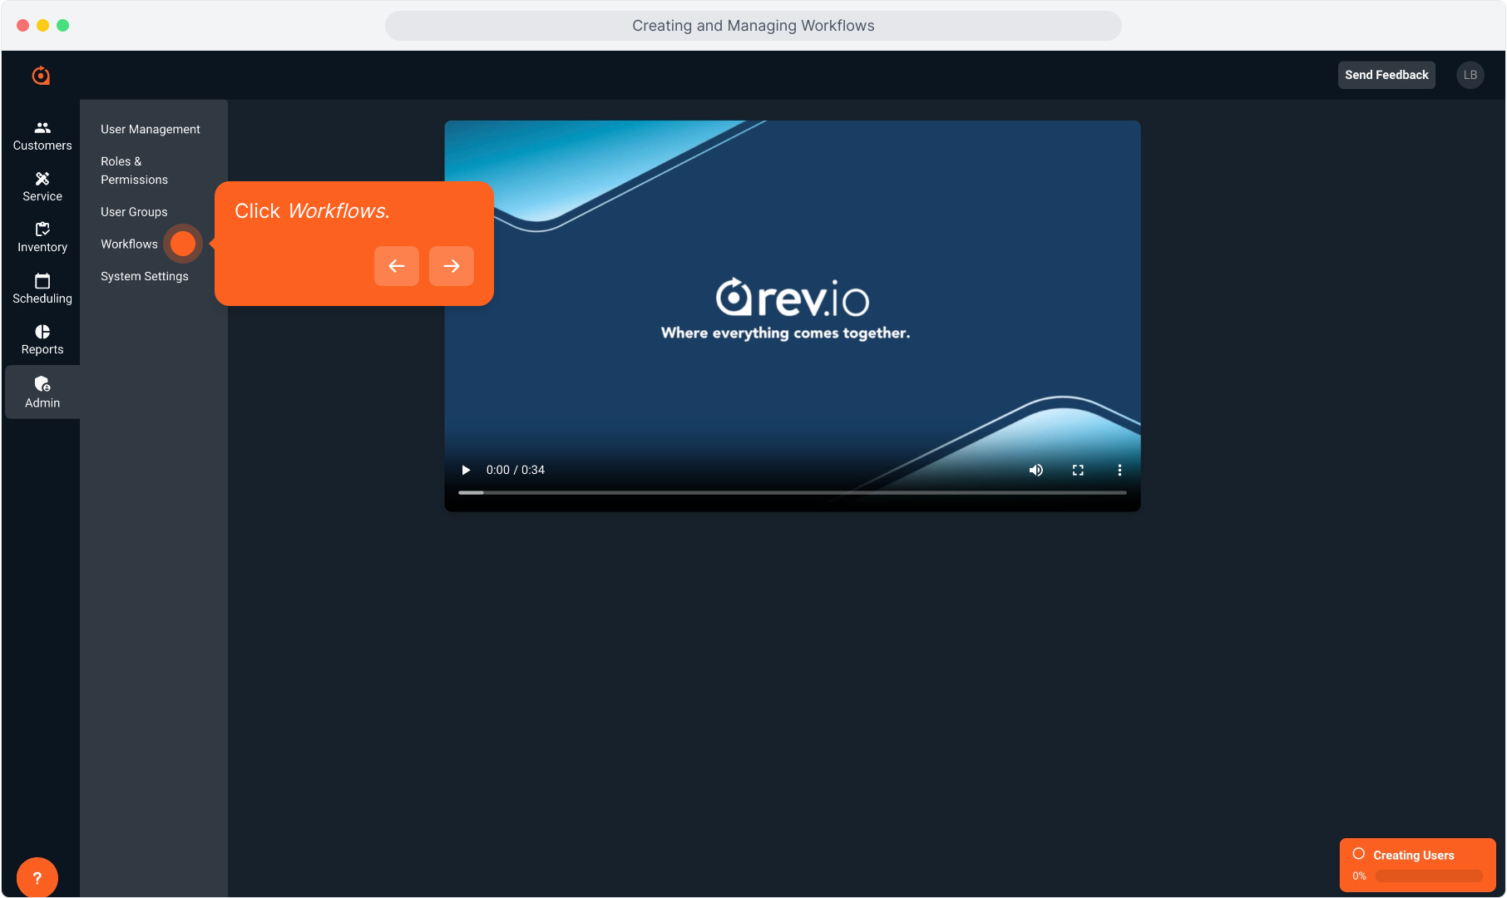This screenshot has height=898, width=1507.
Task: Play the video
Action: pos(466,470)
